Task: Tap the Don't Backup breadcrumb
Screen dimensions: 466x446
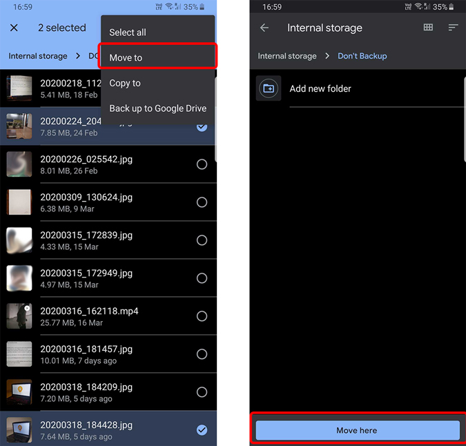Action: 362,56
